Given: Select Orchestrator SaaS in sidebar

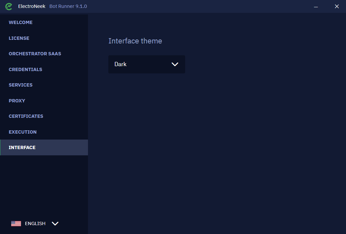Looking at the screenshot, I should pyautogui.click(x=44, y=54).
